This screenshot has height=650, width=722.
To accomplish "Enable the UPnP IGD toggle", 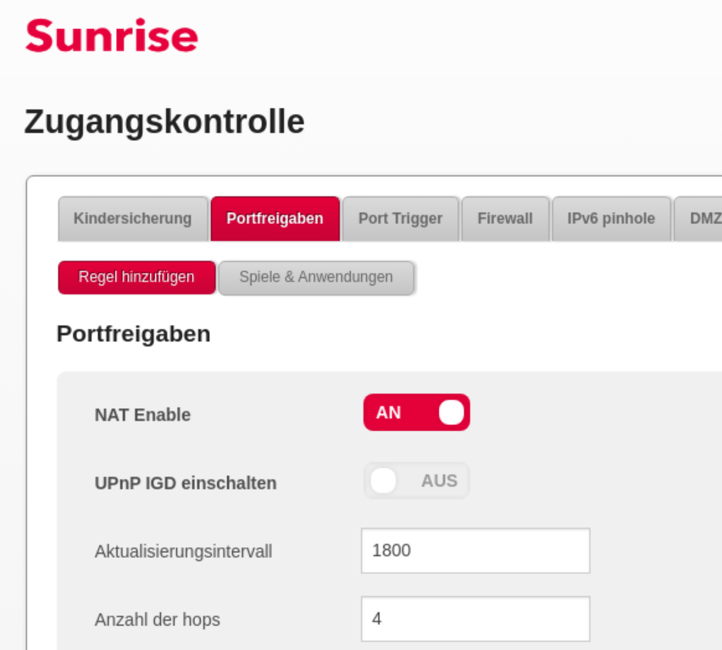I will [417, 481].
